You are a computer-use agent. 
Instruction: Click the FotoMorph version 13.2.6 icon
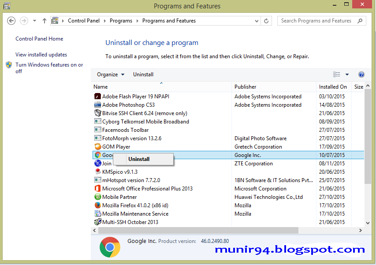(x=97, y=138)
